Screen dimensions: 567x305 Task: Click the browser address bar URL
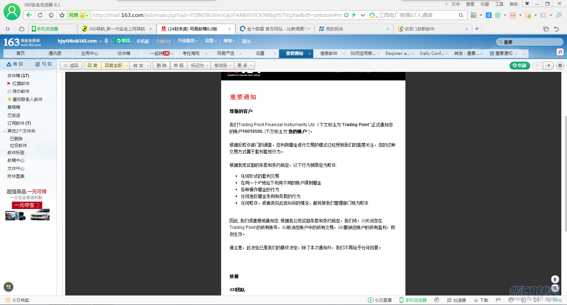point(217,15)
